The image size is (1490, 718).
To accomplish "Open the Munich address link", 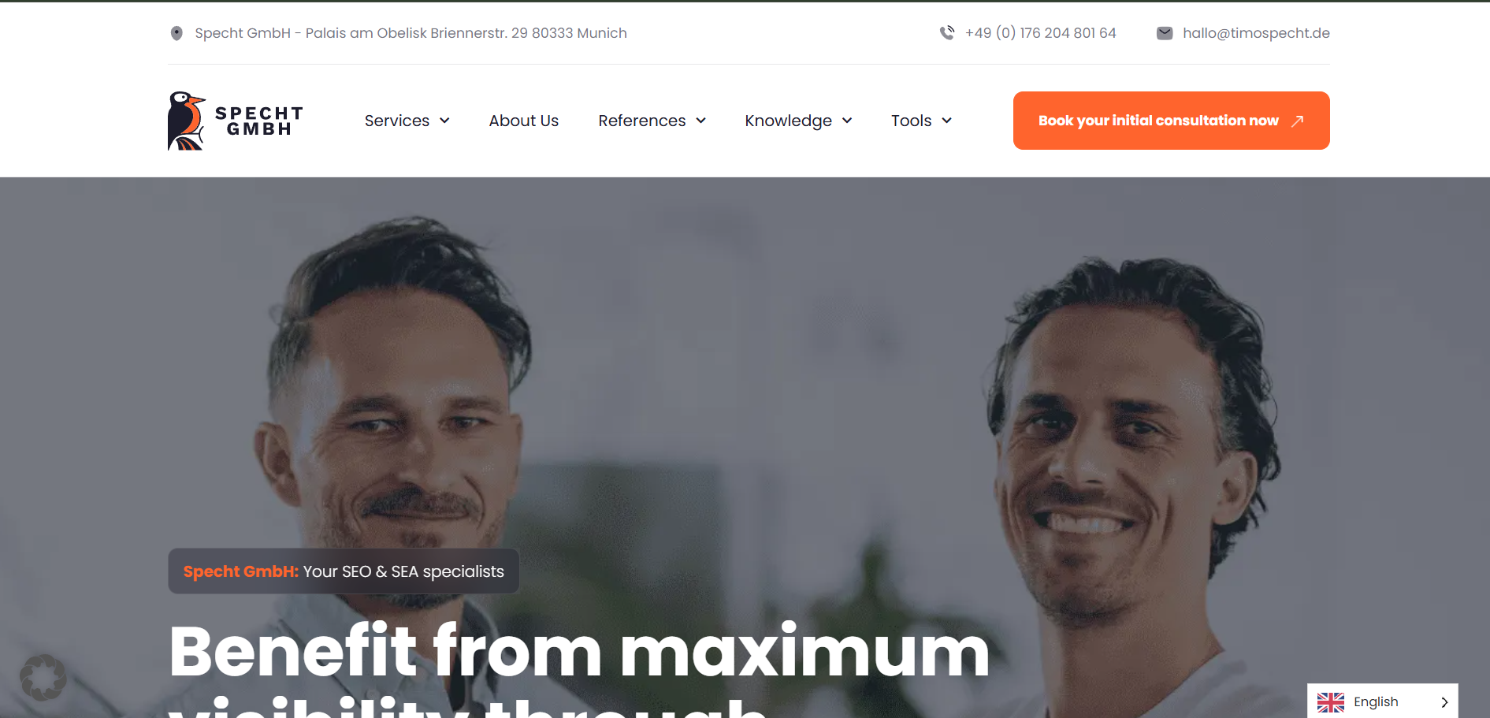I will 411,33.
